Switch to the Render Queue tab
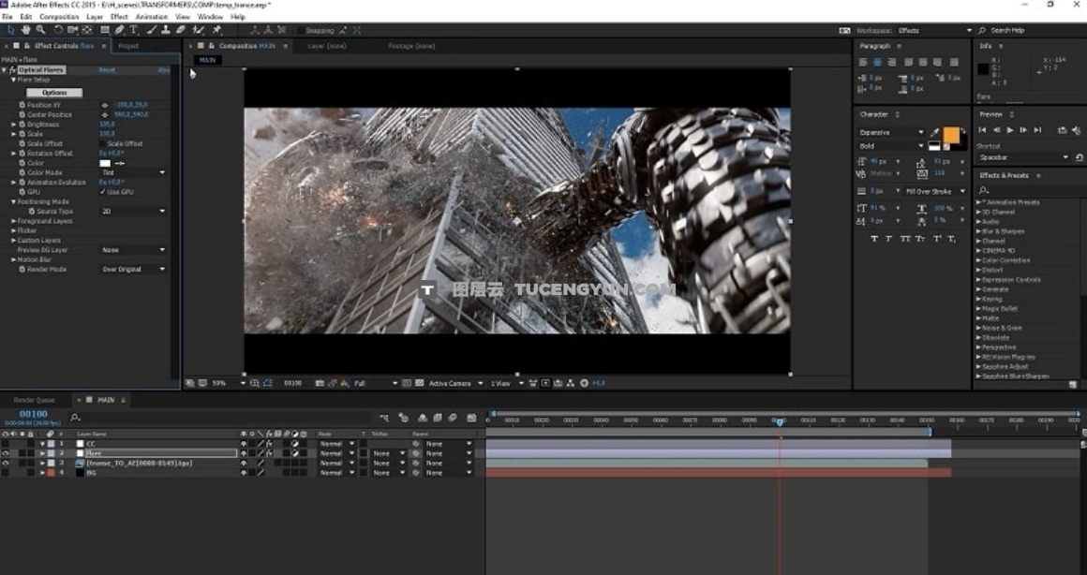 34,400
